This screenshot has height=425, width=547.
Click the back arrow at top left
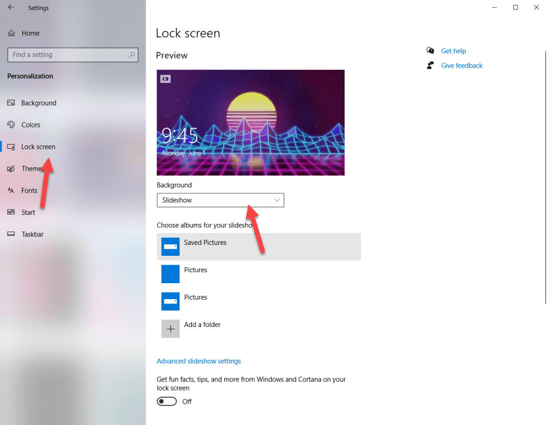tap(10, 7)
